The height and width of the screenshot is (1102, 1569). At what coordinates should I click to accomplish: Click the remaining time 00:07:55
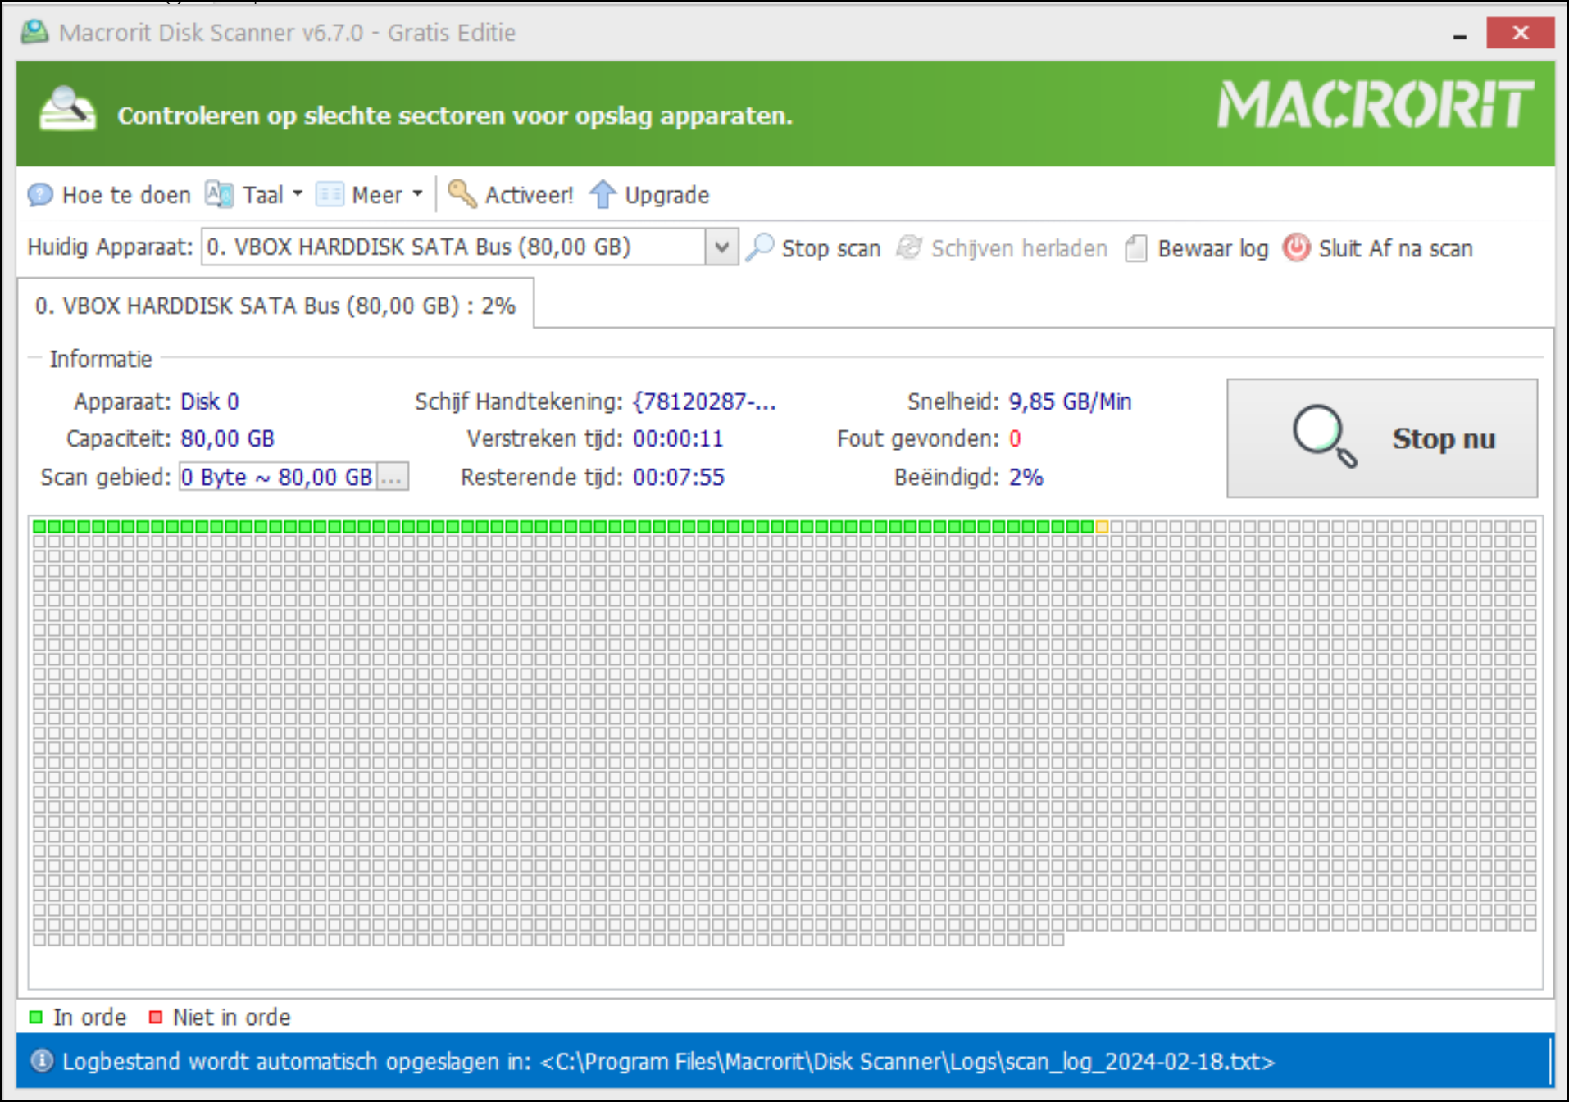[679, 477]
